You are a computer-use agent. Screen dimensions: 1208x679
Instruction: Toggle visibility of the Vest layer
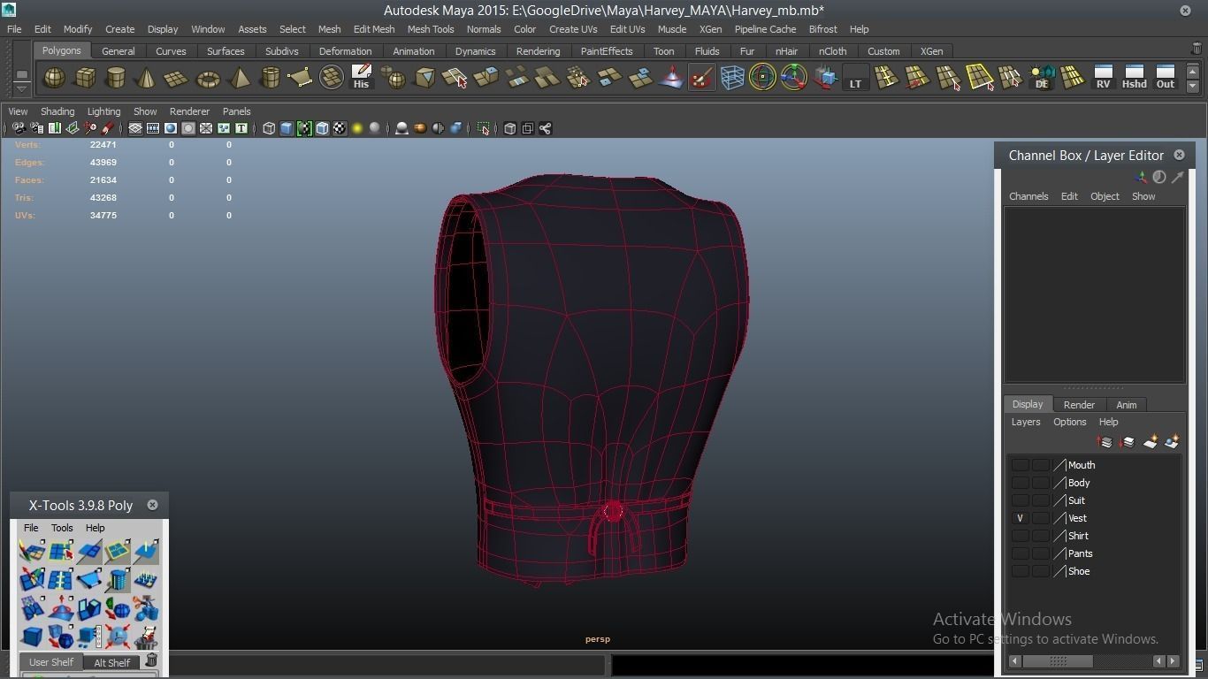coord(1020,518)
